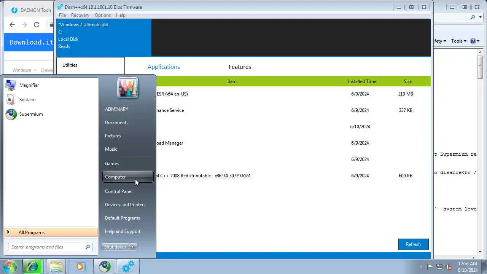Open Magnifier from the Start menu
This screenshot has height=274, width=487.
[51, 85]
